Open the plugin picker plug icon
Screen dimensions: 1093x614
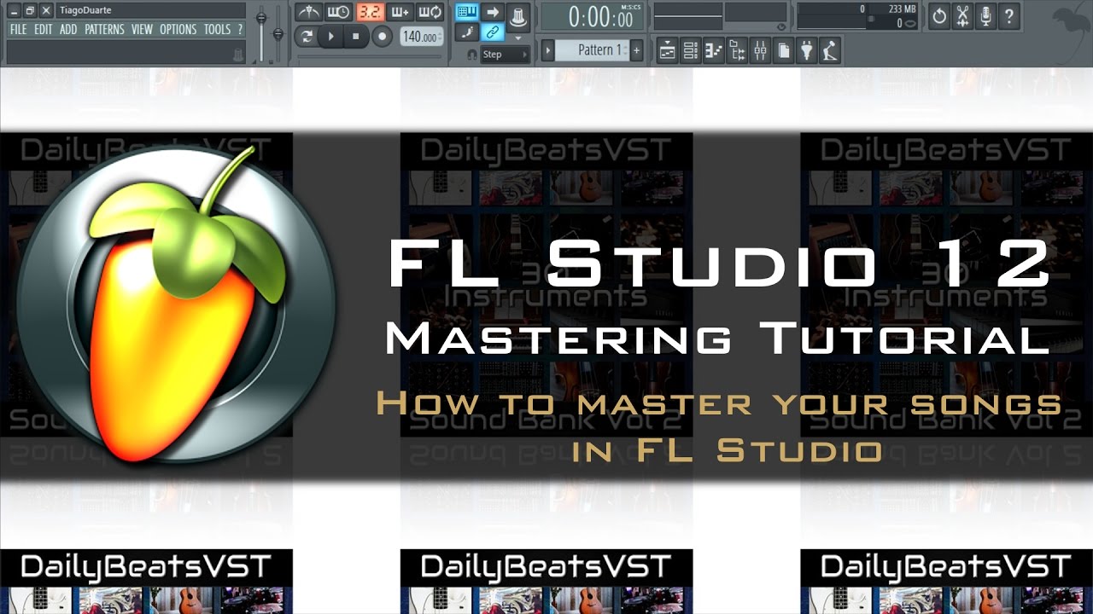coord(806,51)
